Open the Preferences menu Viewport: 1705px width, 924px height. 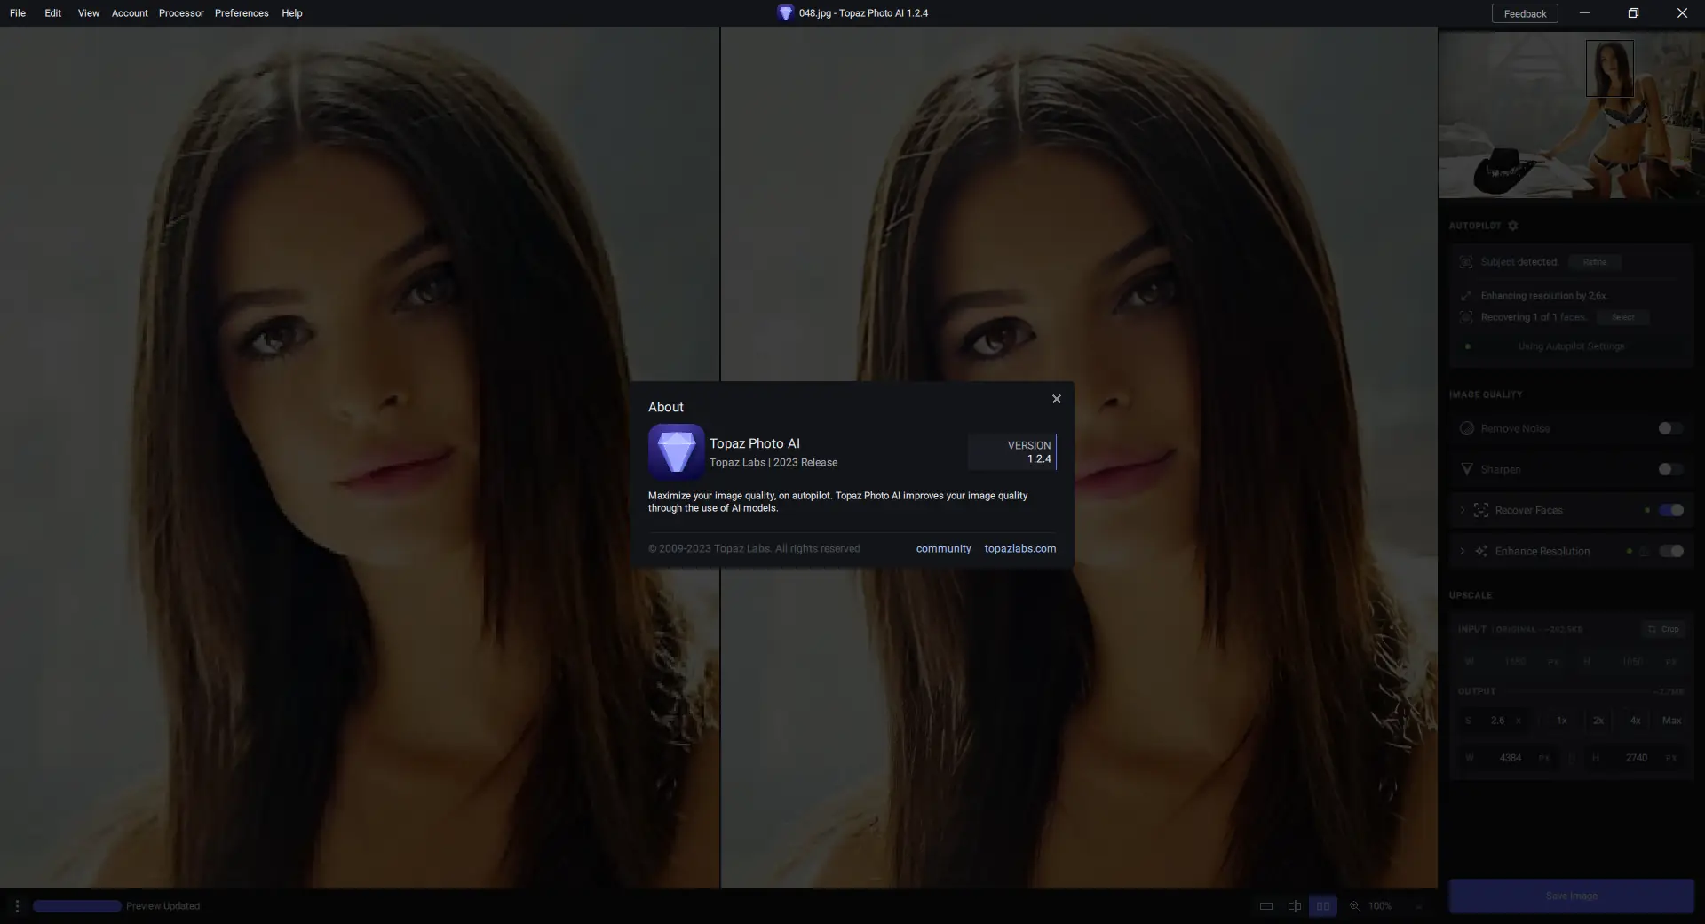[241, 12]
